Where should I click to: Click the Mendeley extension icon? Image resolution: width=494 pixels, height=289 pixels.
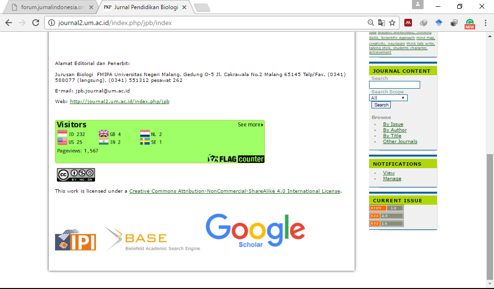[x=408, y=23]
